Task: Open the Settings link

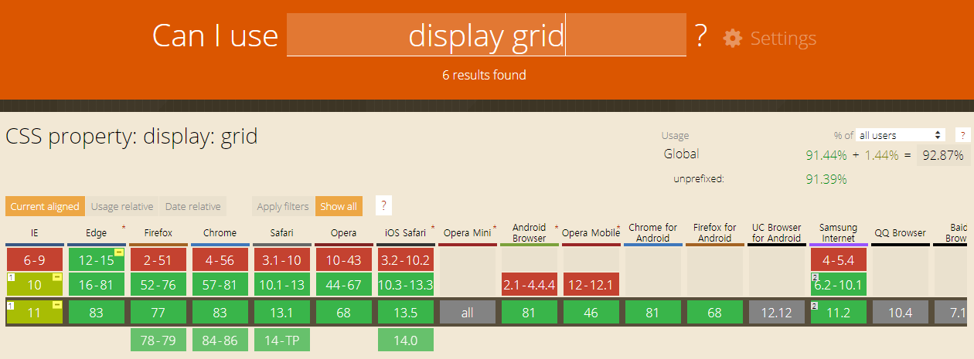Action: (x=783, y=38)
